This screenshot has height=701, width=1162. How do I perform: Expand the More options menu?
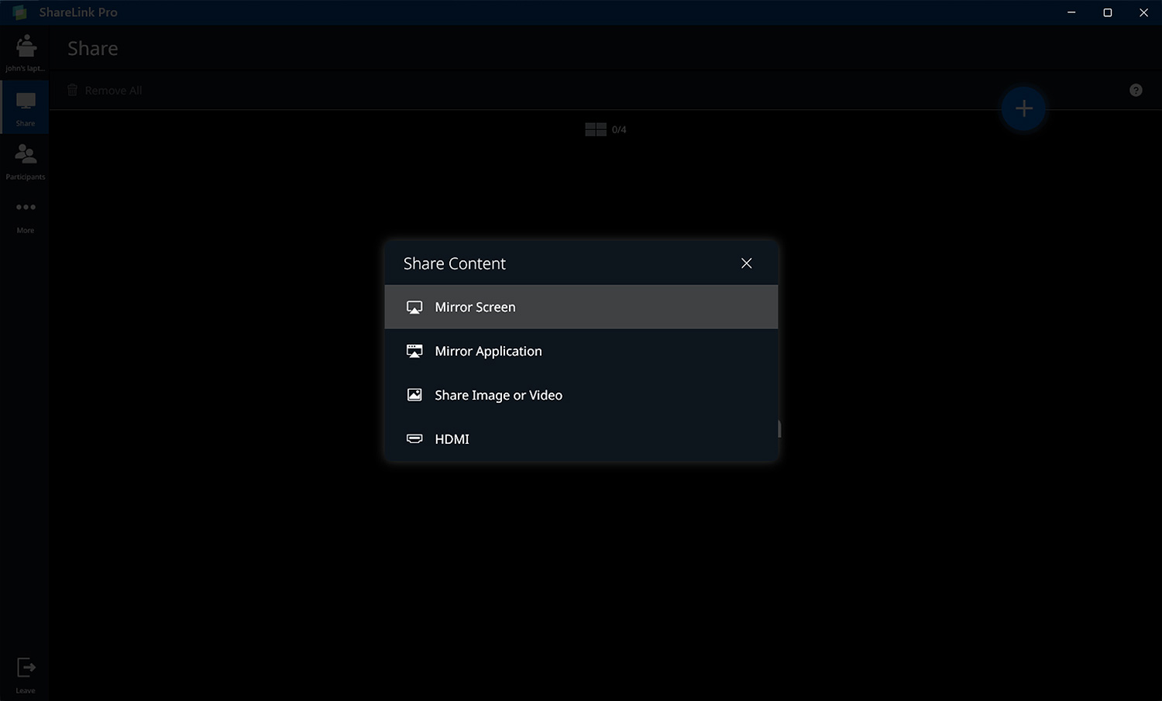pyautogui.click(x=26, y=215)
